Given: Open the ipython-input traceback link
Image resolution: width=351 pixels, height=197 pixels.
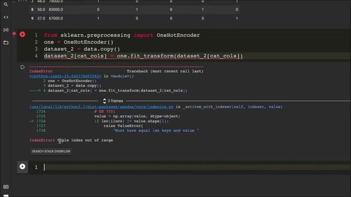Looking at the screenshot, I should [65, 76].
